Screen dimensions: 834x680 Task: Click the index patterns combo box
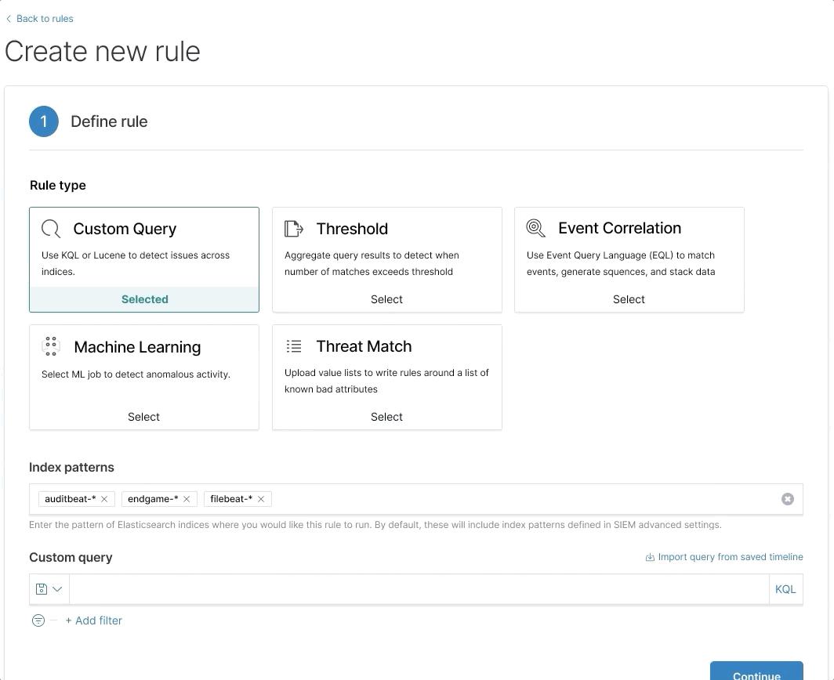click(470, 498)
